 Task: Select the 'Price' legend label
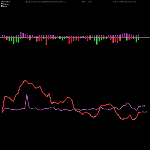coord(5,7)
